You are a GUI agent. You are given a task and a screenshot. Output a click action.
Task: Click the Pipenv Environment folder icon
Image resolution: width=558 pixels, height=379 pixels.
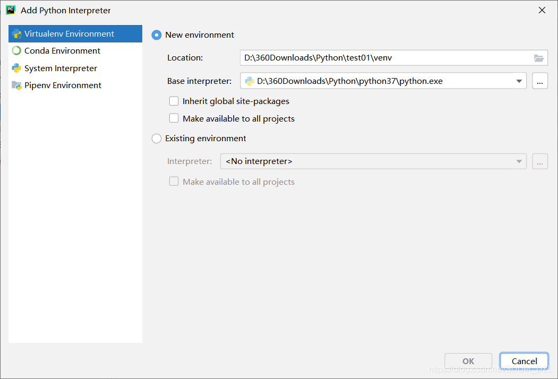pyautogui.click(x=17, y=85)
